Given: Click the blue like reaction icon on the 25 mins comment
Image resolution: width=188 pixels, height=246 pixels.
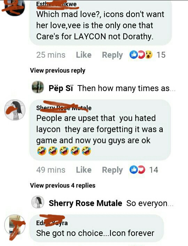Looking at the screenshot, I should [133, 55].
